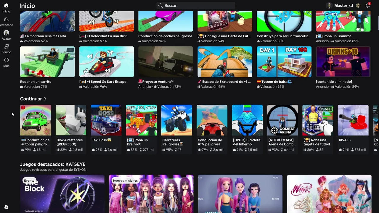Screen dimensions: 379x213
Task: Click Conducción de coches peligrosos title
Action: coord(165,36)
